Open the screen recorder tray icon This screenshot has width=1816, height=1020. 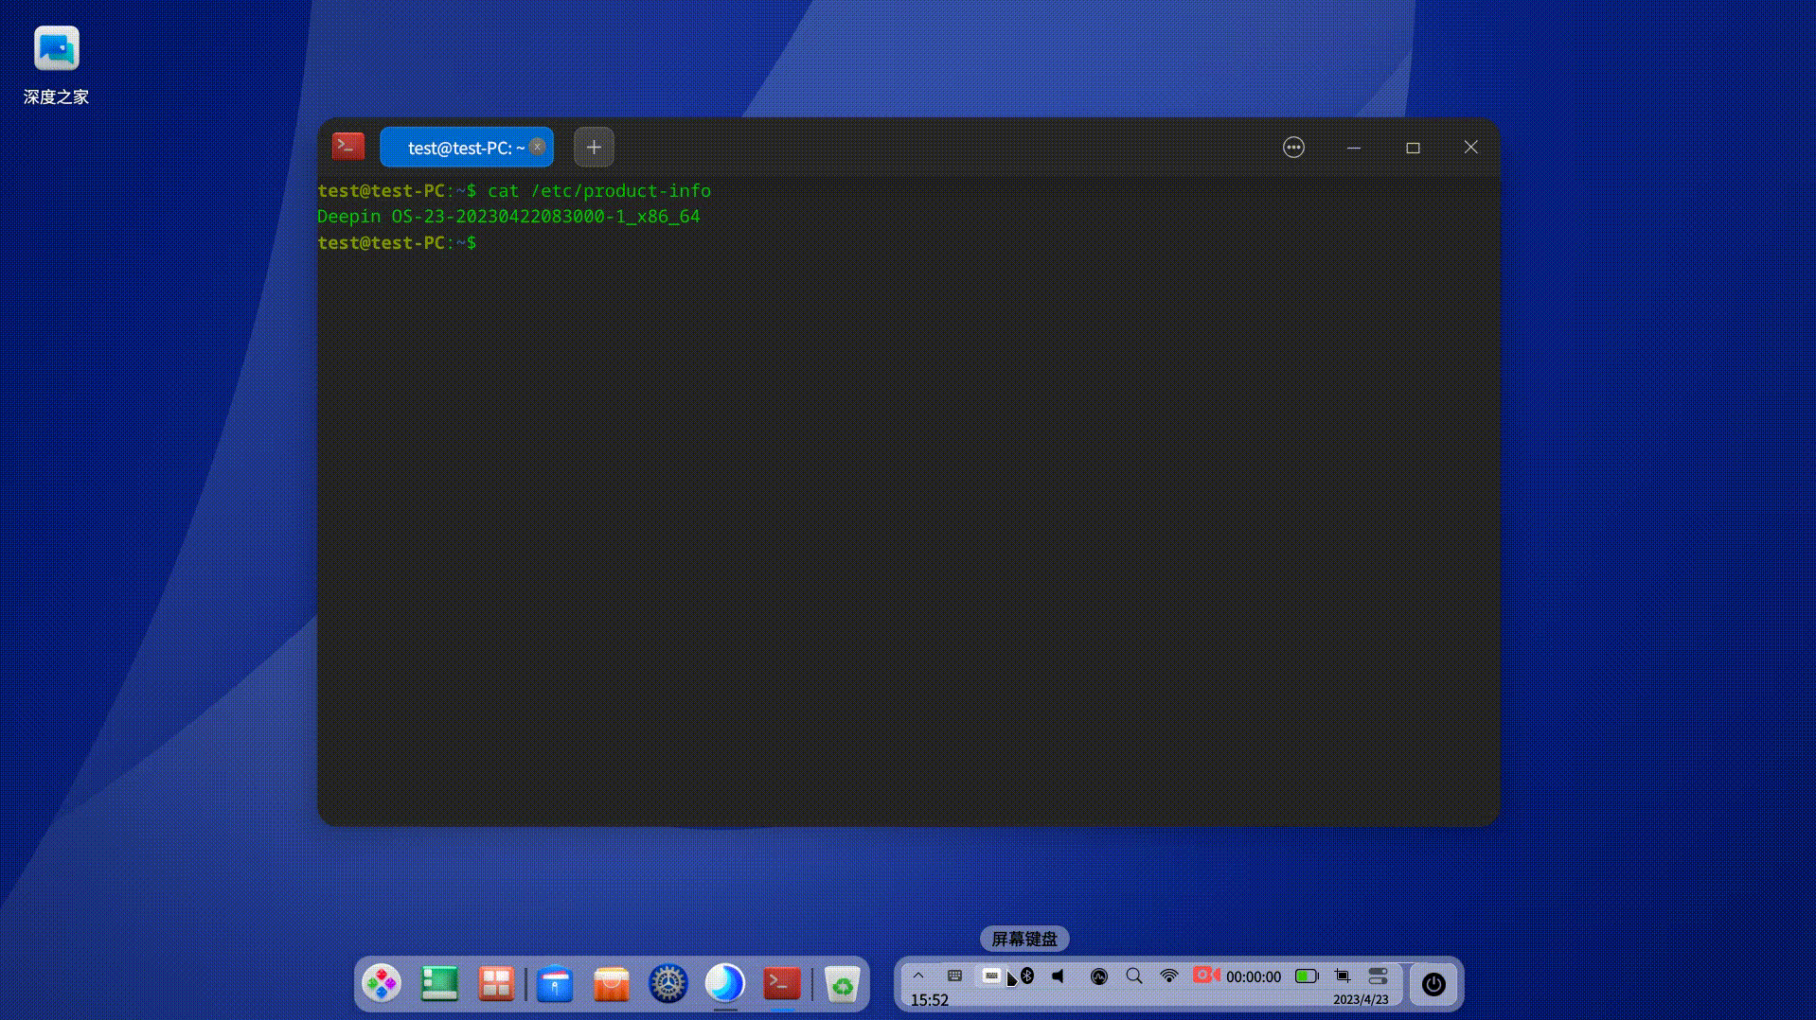(x=1205, y=975)
